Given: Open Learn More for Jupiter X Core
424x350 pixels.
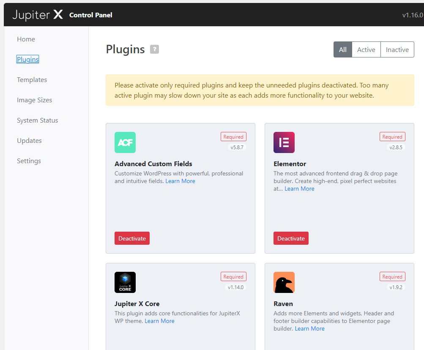Looking at the screenshot, I should (159, 321).
